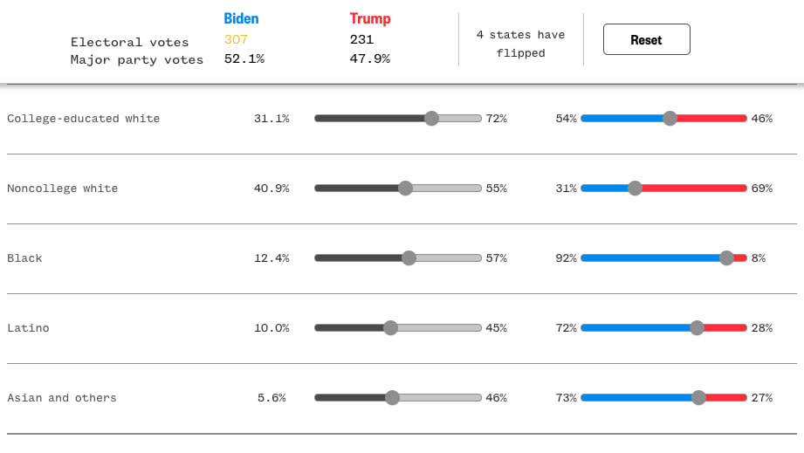The image size is (804, 453).
Task: Click the Reset button
Action: pyautogui.click(x=646, y=39)
